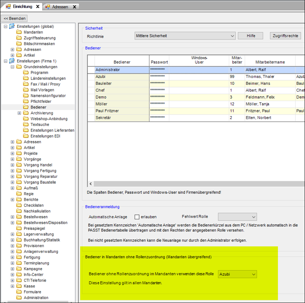The width and height of the screenshot is (305, 303).
Task: Click the << Beenden button
Action: (15, 18)
